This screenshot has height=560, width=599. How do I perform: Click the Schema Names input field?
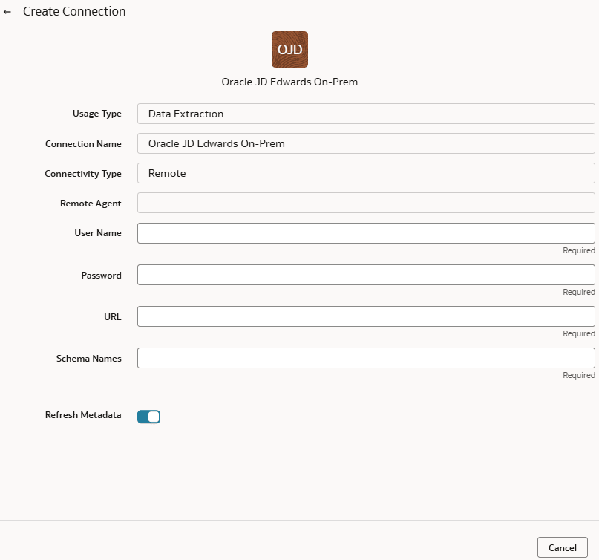[366, 358]
